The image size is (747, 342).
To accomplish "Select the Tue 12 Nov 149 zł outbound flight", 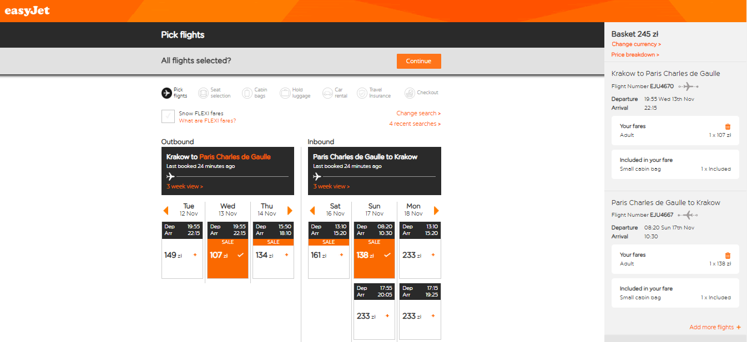I will [x=182, y=250].
